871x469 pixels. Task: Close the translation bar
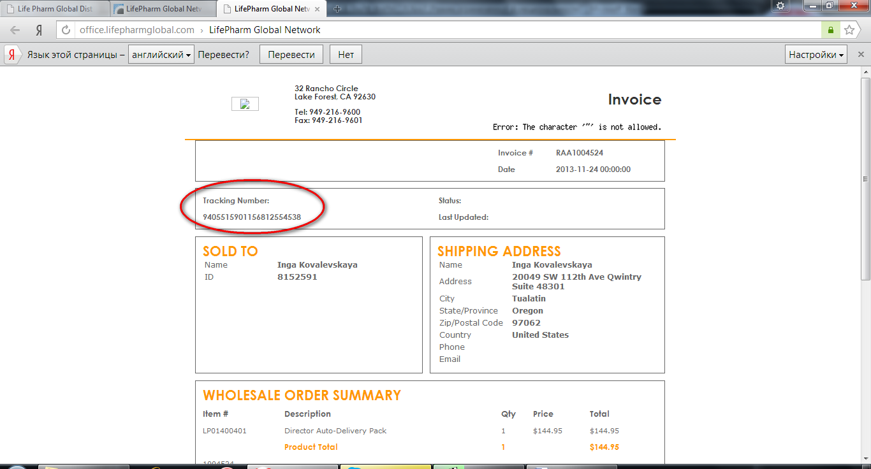coord(861,55)
